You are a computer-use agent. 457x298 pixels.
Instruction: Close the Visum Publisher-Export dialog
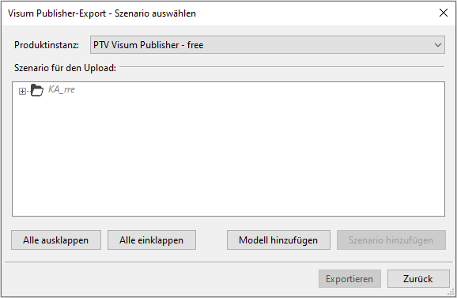tap(444, 13)
